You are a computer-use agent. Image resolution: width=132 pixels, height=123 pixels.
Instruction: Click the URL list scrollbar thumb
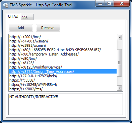click(119, 63)
